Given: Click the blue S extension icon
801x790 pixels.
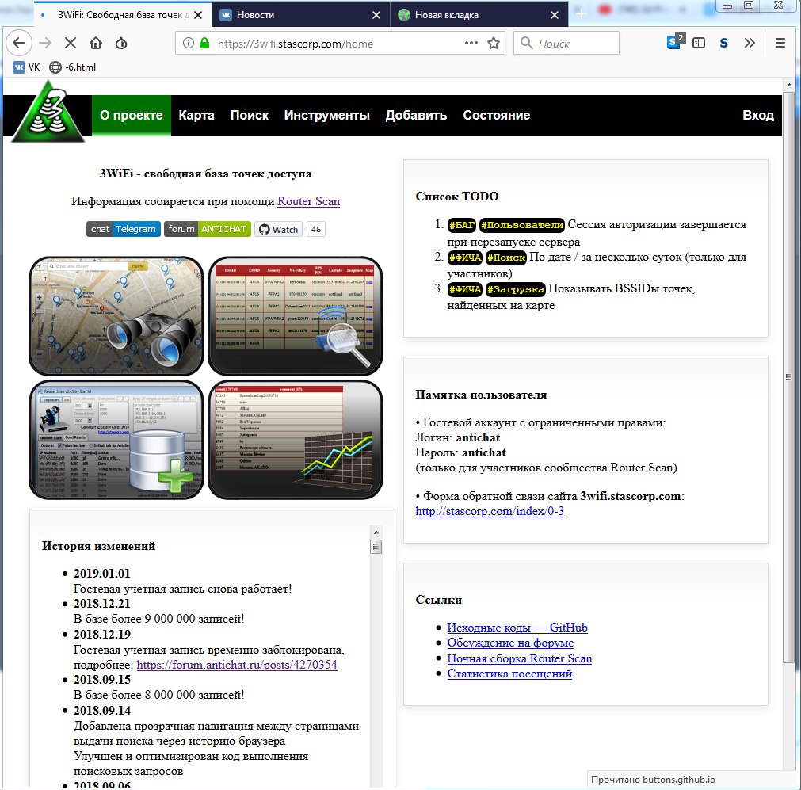Looking at the screenshot, I should pyautogui.click(x=723, y=43).
